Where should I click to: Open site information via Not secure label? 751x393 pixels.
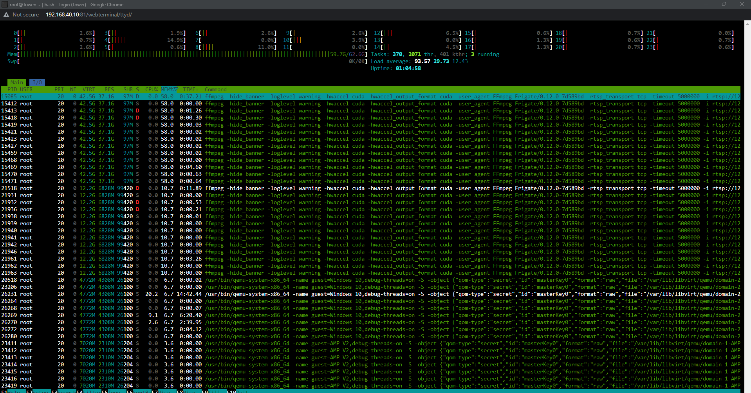tap(25, 14)
